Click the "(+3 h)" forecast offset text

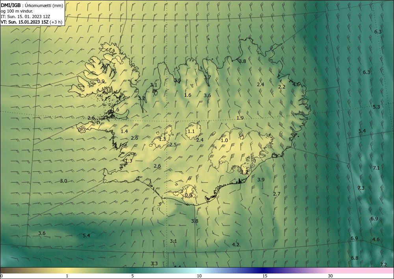56,22
